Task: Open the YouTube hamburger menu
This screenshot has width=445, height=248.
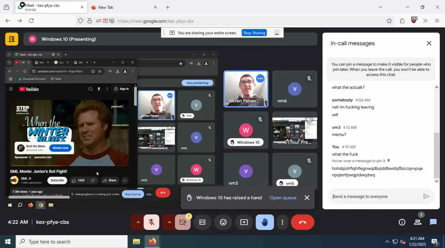Action: [11, 89]
